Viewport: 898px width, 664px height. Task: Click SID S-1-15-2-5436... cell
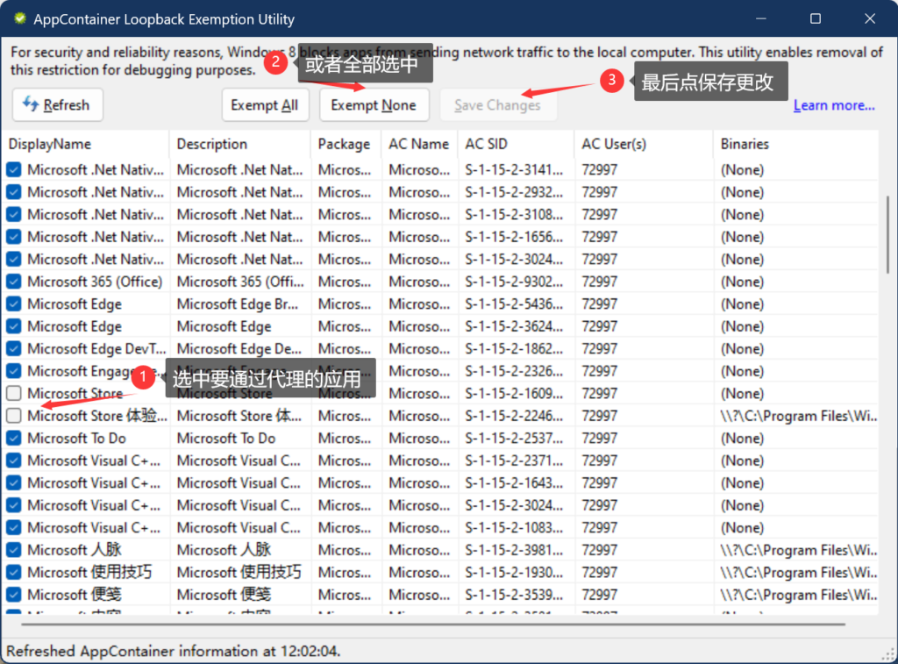pos(513,304)
